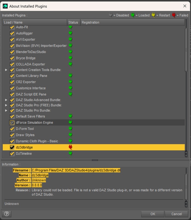Uncheck the dz3dbridge plugin checkbox
The width and height of the screenshot is (191, 220).
pyautogui.click(x=12, y=147)
